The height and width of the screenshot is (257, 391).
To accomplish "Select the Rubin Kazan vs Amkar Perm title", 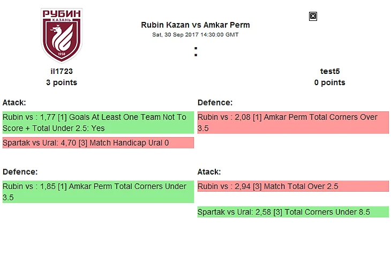I will pos(195,25).
